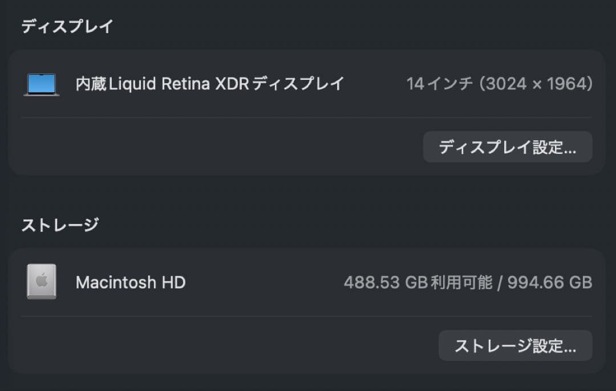Select the Macintosh HD storage row
Image resolution: width=616 pixels, height=391 pixels.
tap(308, 282)
